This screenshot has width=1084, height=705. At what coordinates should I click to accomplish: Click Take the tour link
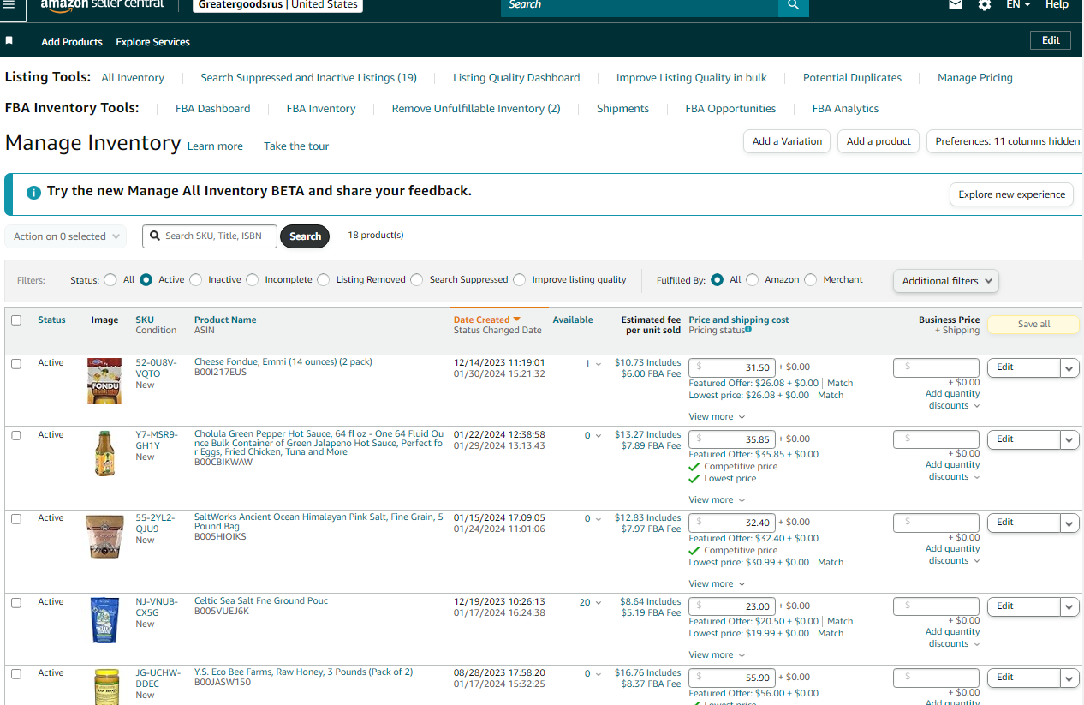[x=296, y=146]
